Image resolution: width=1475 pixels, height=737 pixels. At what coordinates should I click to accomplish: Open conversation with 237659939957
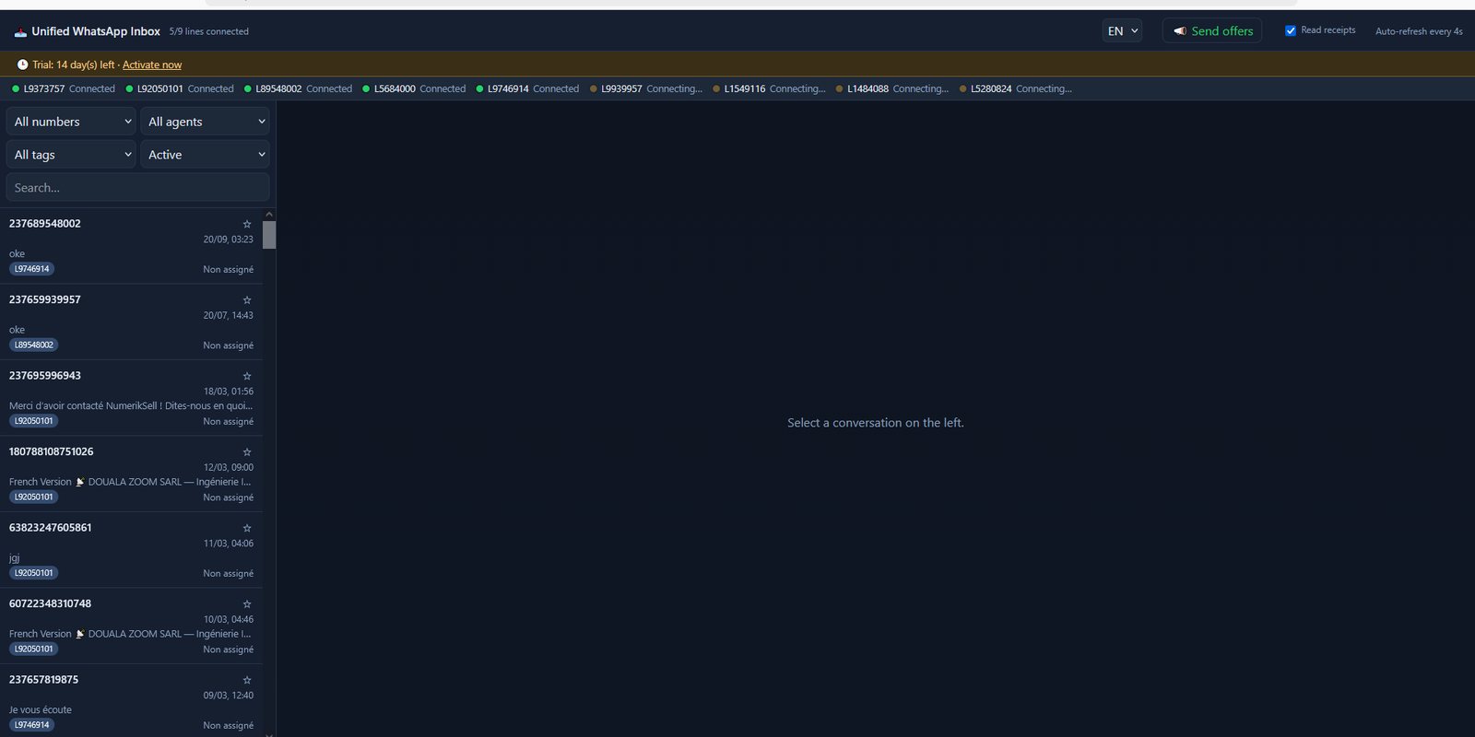pos(131,322)
